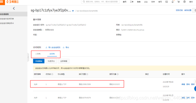Click the Aliyun (阿里云) logo

(13, 2)
